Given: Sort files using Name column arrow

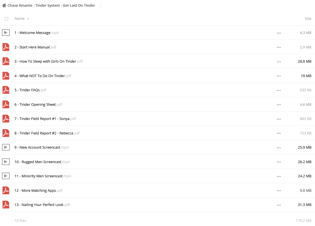Looking at the screenshot, I should (28, 19).
